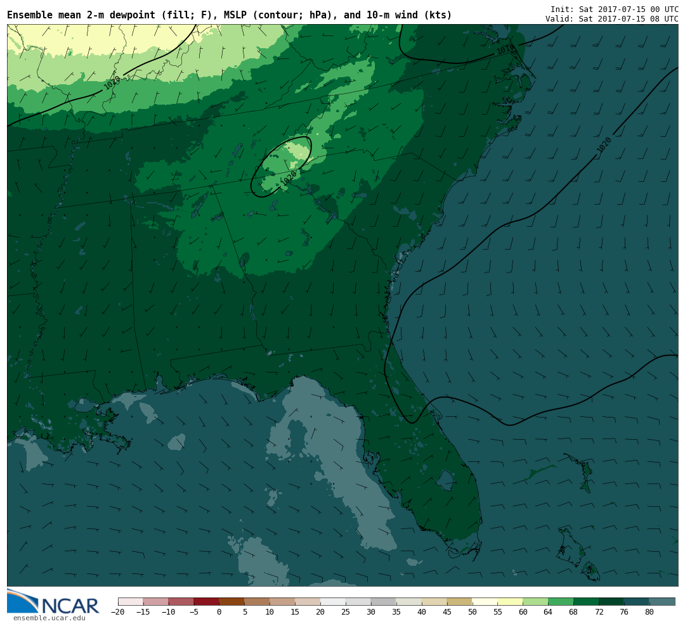Image resolution: width=685 pixels, height=626 pixels.
Task: Click the 76 legend tick label
Action: pyautogui.click(x=624, y=612)
